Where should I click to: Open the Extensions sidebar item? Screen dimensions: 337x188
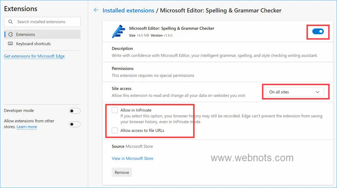42,35
